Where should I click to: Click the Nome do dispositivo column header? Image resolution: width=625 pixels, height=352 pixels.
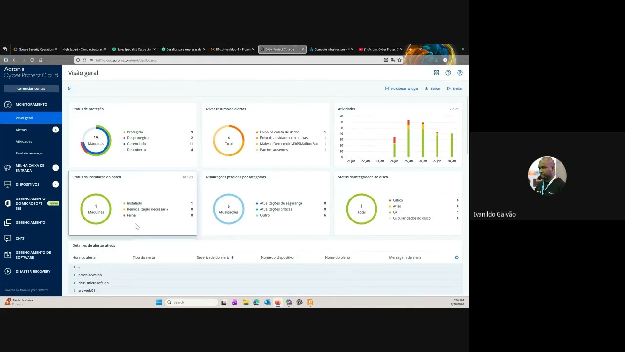(277, 257)
